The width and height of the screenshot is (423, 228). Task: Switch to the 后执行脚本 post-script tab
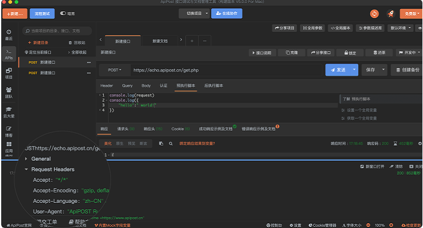[214, 86]
